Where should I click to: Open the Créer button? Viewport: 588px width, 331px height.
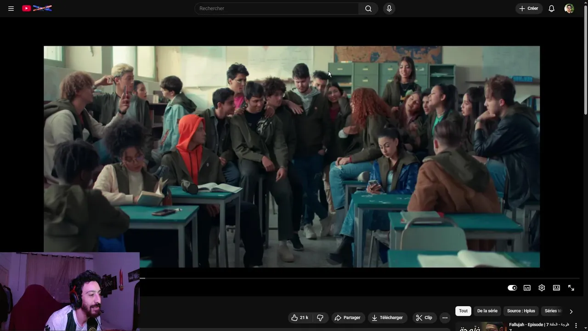529,8
